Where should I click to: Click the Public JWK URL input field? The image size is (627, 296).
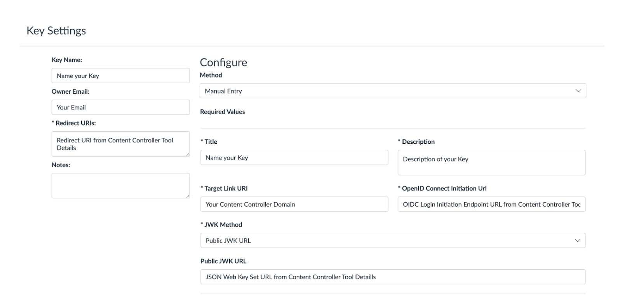click(x=393, y=277)
